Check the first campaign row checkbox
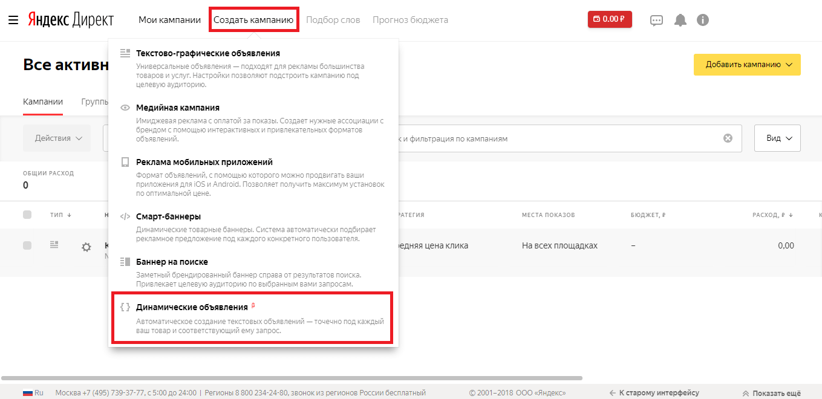822x399 pixels. click(x=27, y=245)
